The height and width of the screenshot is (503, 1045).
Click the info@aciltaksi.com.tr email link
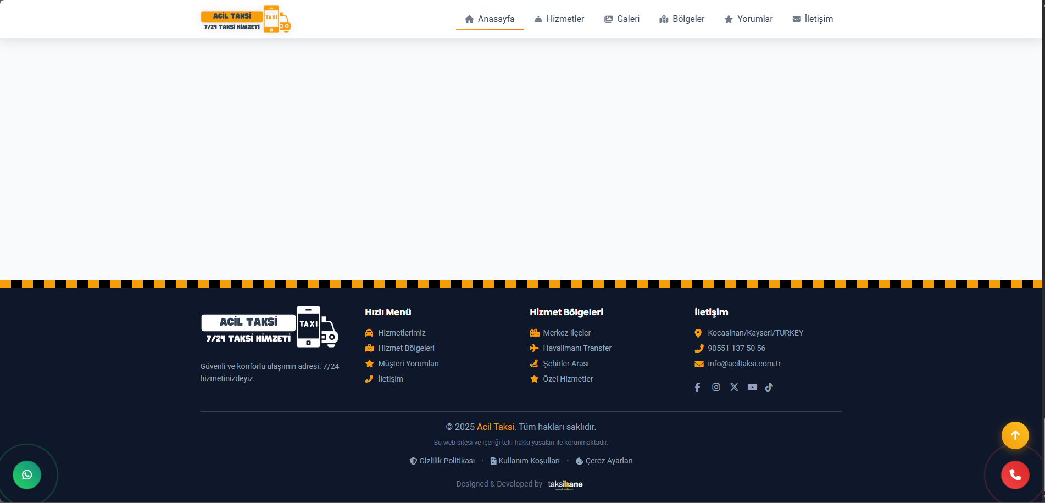coord(744,364)
